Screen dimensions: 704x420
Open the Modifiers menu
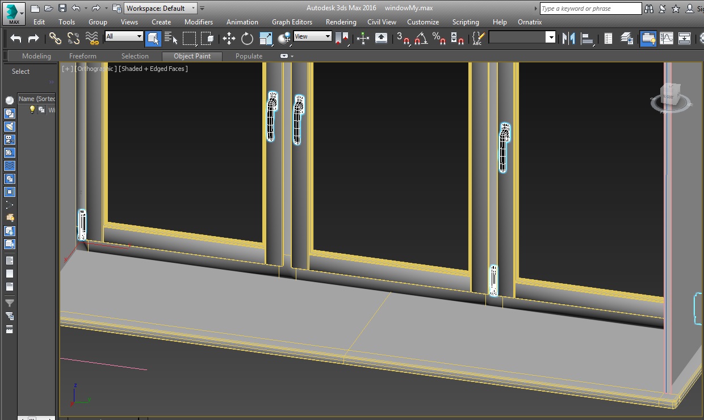(x=199, y=22)
